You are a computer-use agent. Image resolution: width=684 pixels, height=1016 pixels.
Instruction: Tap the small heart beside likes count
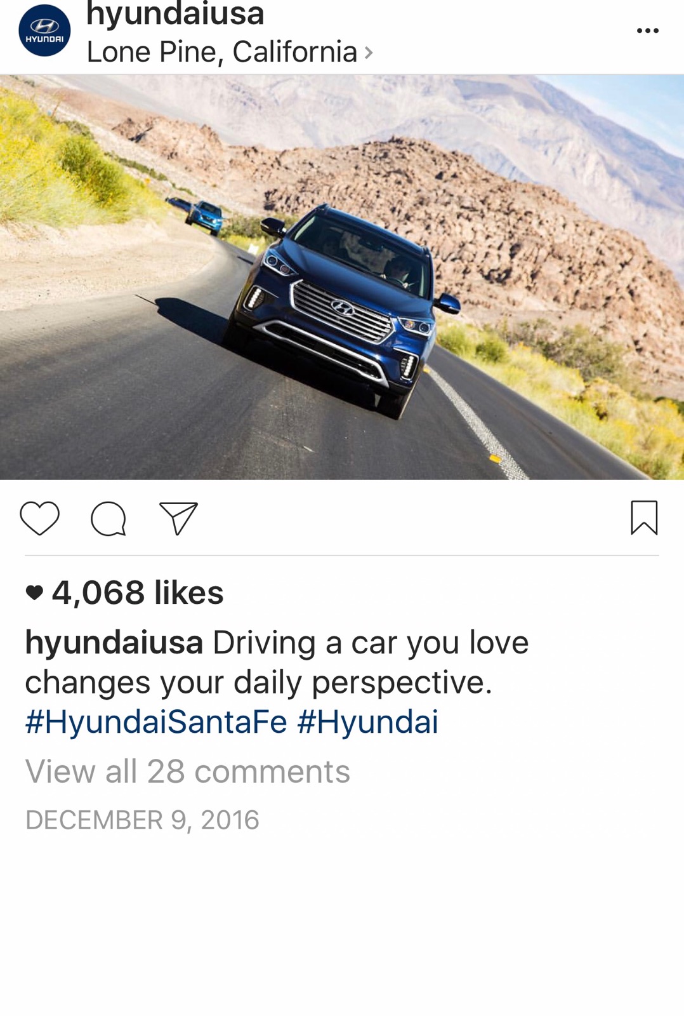34,592
